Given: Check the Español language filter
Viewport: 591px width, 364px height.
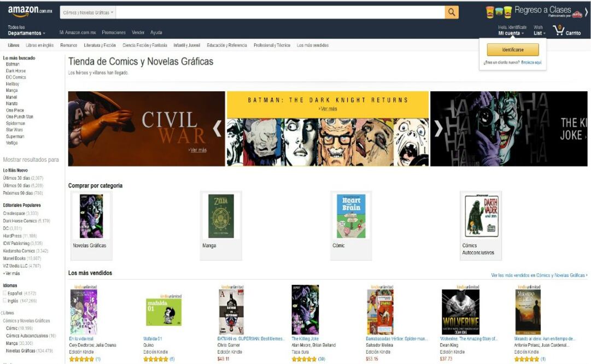Looking at the screenshot, I should click(x=5, y=293).
